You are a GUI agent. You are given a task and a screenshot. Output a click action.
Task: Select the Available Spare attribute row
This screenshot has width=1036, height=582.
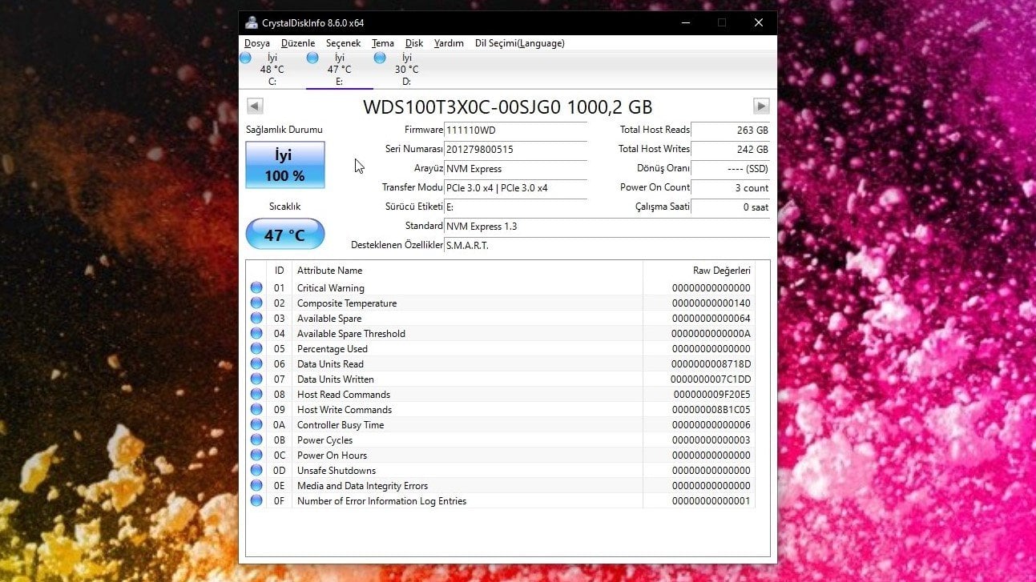[501, 318]
